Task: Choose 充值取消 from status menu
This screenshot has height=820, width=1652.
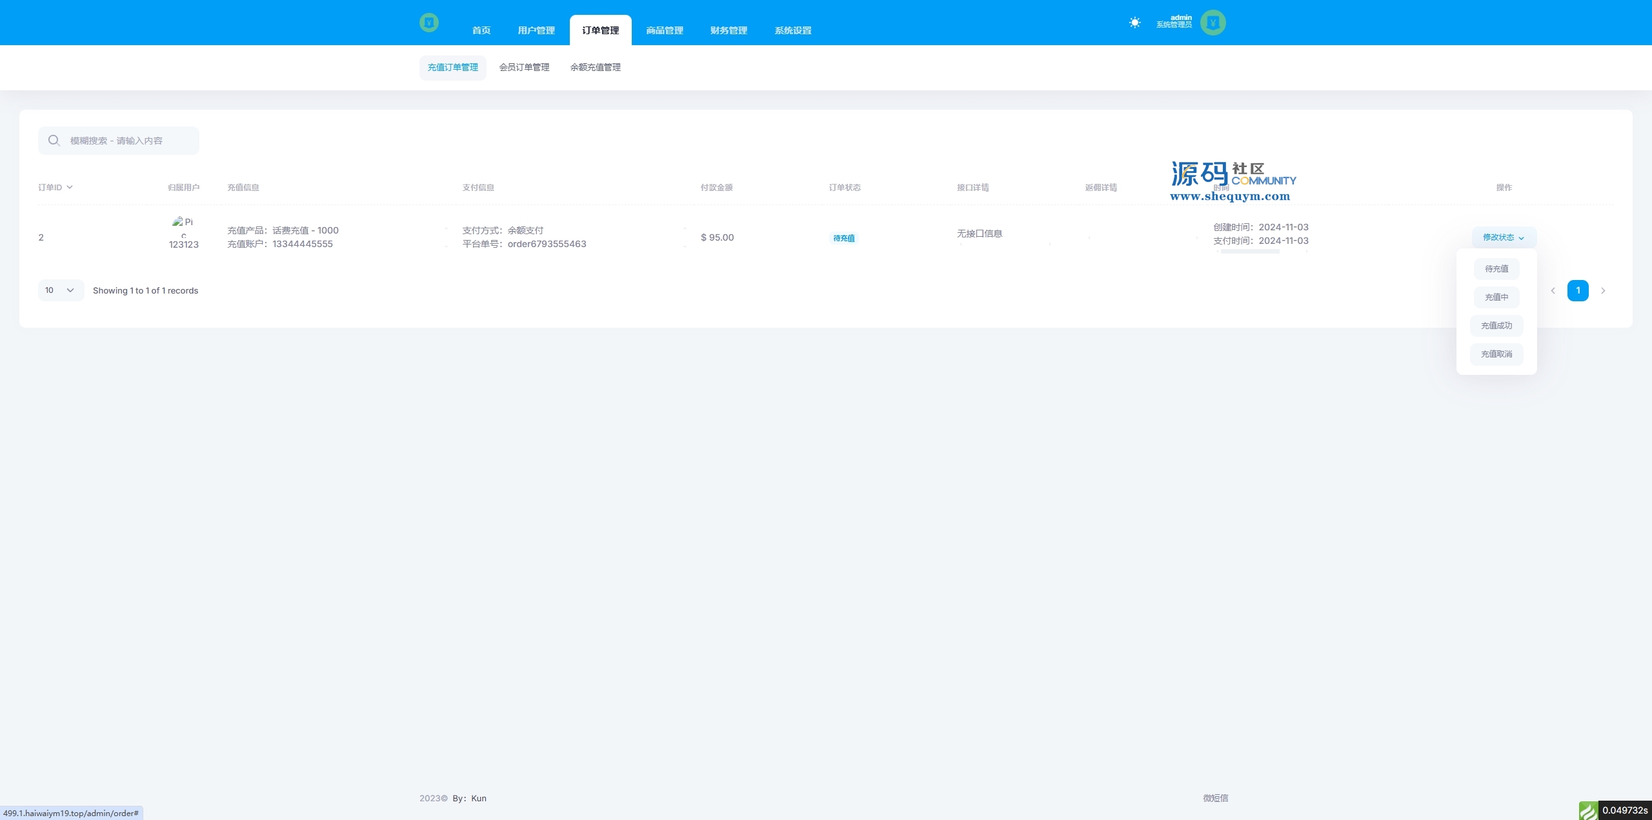Action: click(1496, 354)
